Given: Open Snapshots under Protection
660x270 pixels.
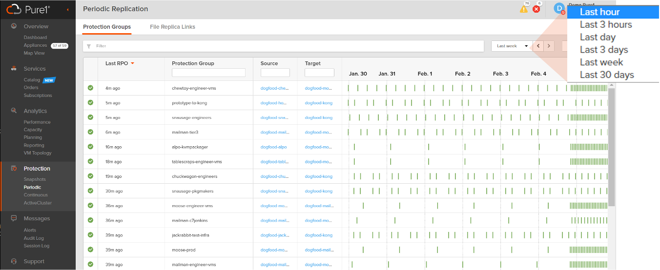Looking at the screenshot, I should (x=35, y=179).
